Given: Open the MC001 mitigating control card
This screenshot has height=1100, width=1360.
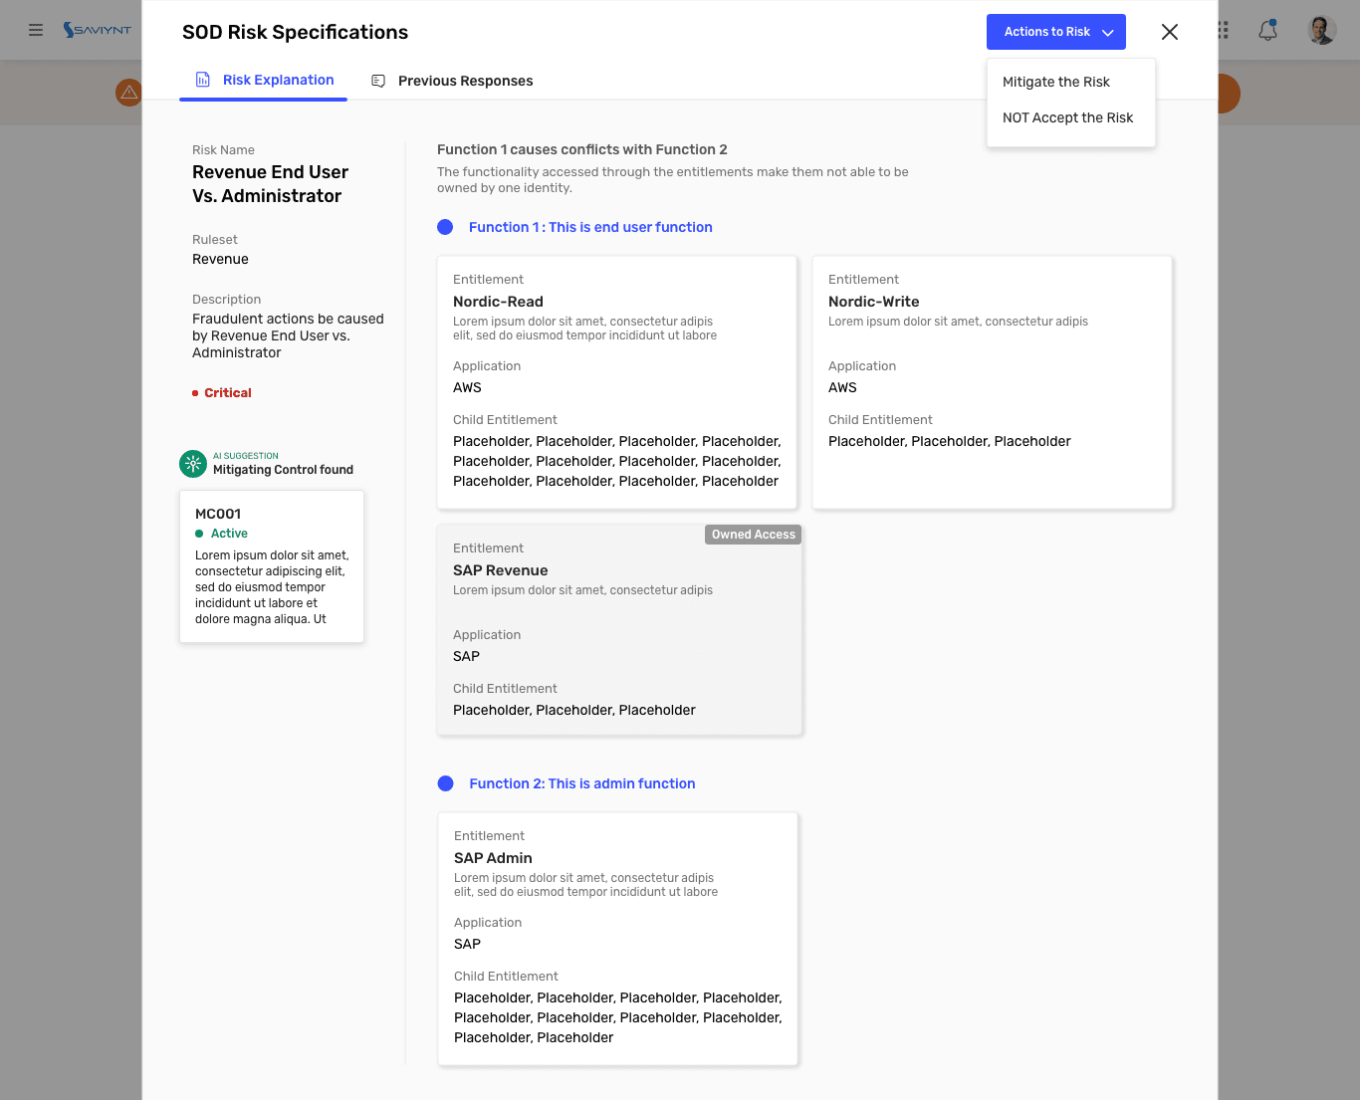Looking at the screenshot, I should (272, 565).
